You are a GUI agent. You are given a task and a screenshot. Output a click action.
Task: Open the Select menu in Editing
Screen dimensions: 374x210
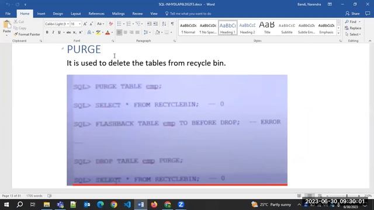point(353,34)
